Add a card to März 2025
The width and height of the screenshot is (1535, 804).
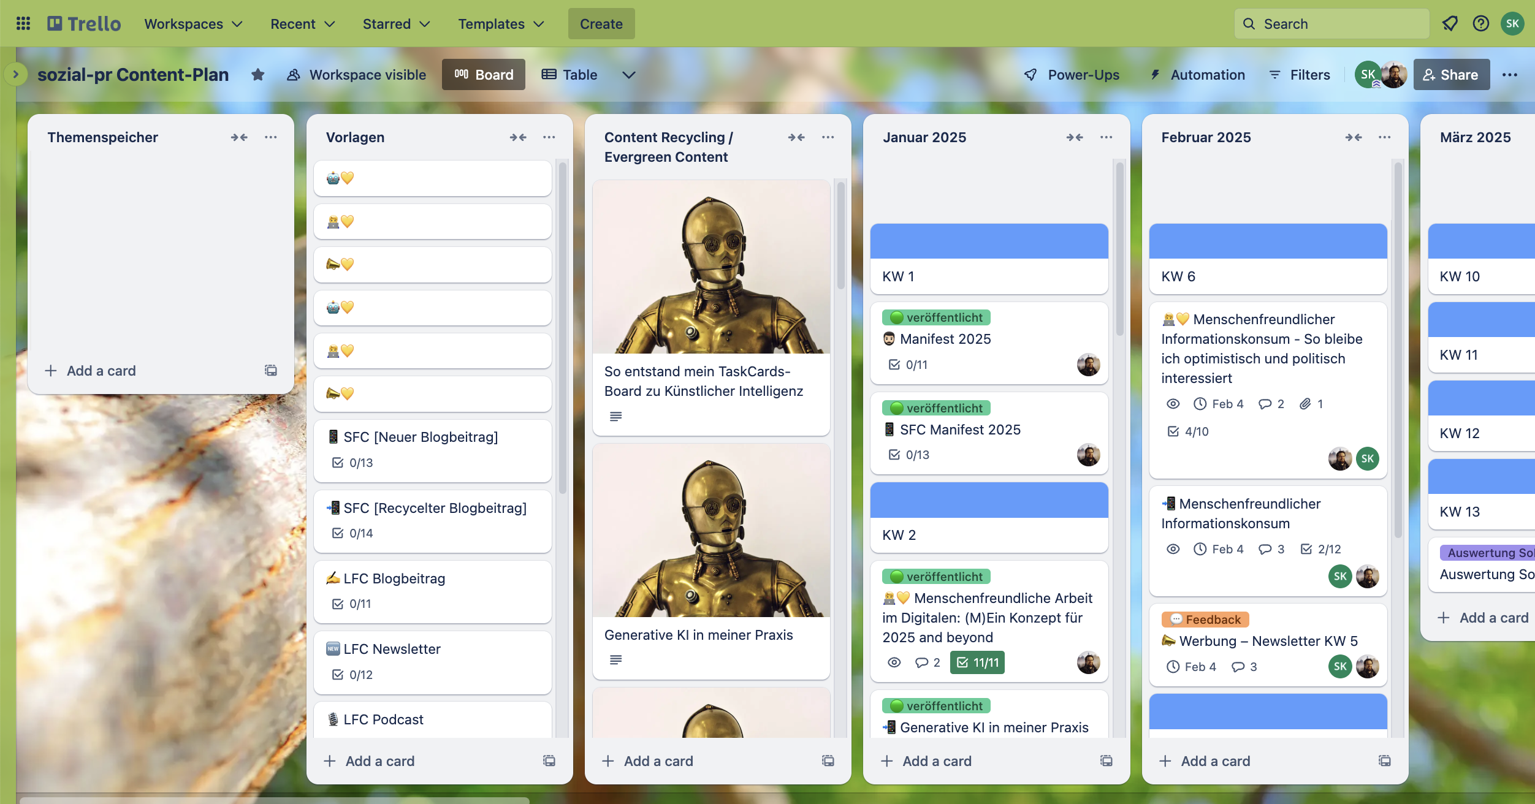click(1483, 617)
